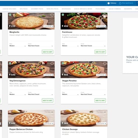Click the ₹369 price on Chicken Sausage
This screenshot has width=138, height=138.
point(65,123)
